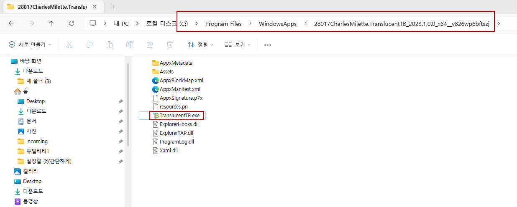Click 로컬 디스크 (C:) breadcrumb

click(167, 24)
